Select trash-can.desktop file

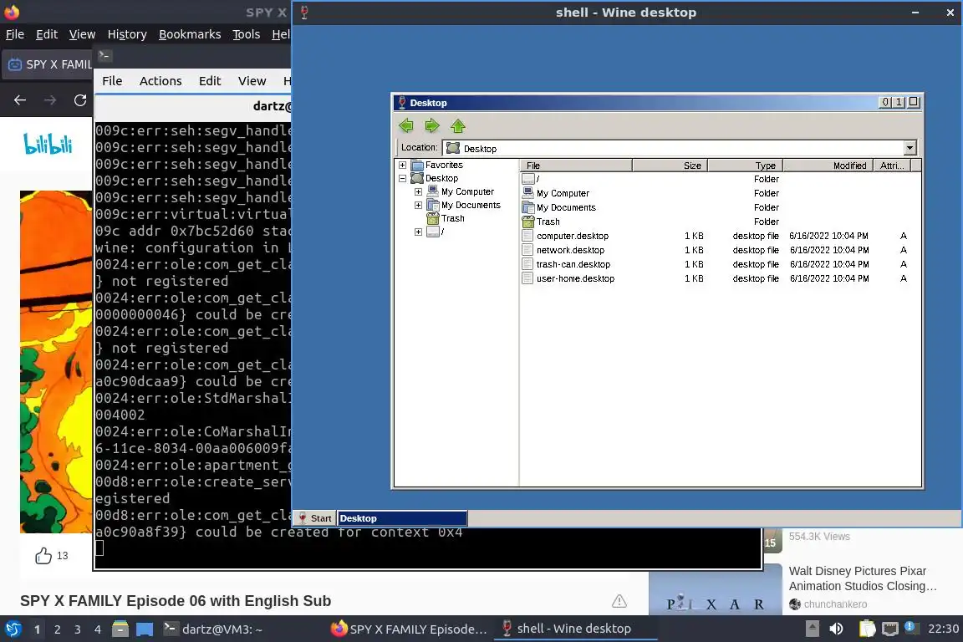(x=573, y=264)
